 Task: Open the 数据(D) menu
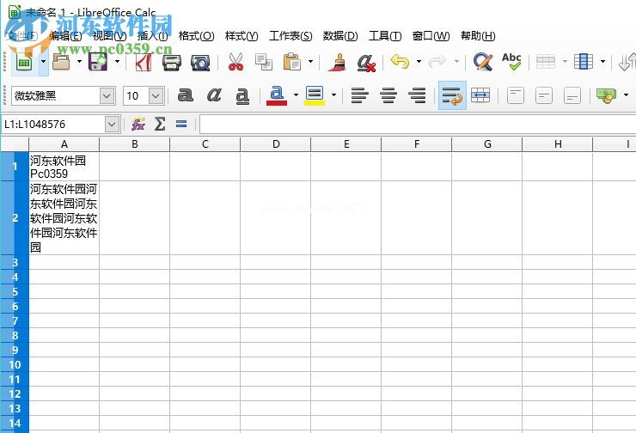click(340, 36)
